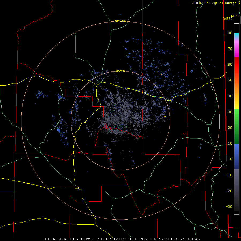
Task: Click the 10 dBZ scale label
Action: pyautogui.click(x=230, y=144)
